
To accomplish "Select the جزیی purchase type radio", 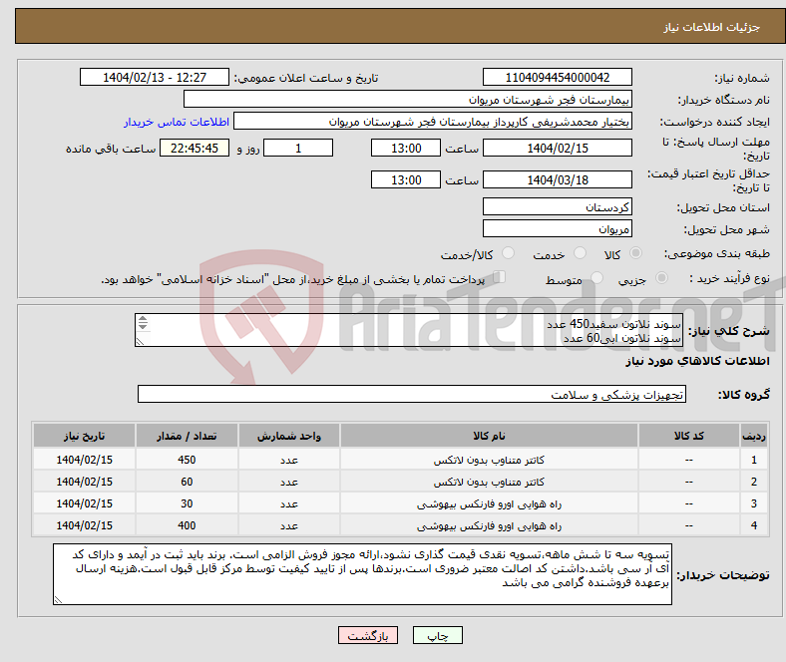I will [661, 277].
